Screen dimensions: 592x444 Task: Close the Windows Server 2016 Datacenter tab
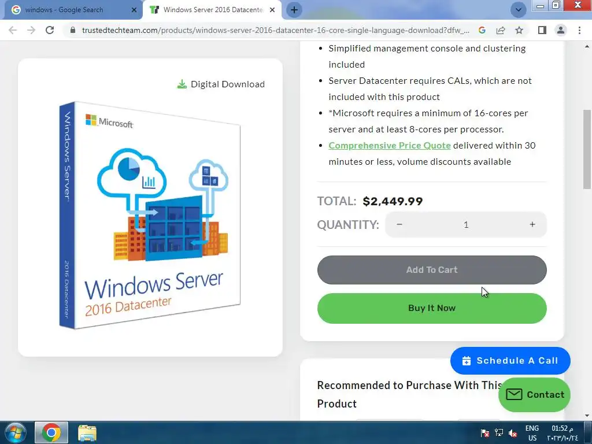(272, 10)
